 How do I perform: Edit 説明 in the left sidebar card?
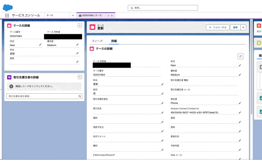pyautogui.click(x=77, y=62)
